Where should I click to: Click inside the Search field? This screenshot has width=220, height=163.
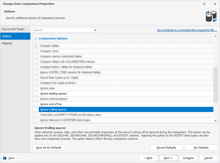(63, 30)
